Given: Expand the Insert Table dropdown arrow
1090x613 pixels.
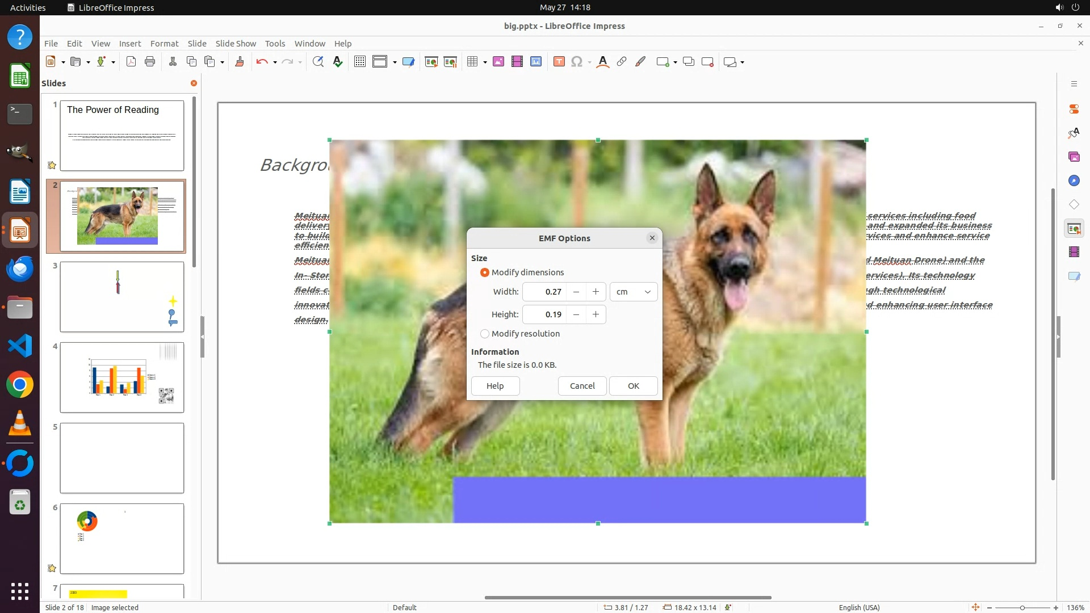Looking at the screenshot, I should pos(485,62).
